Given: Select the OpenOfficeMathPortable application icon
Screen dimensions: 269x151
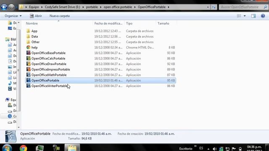Looking at the screenshot, I should pos(28,75).
